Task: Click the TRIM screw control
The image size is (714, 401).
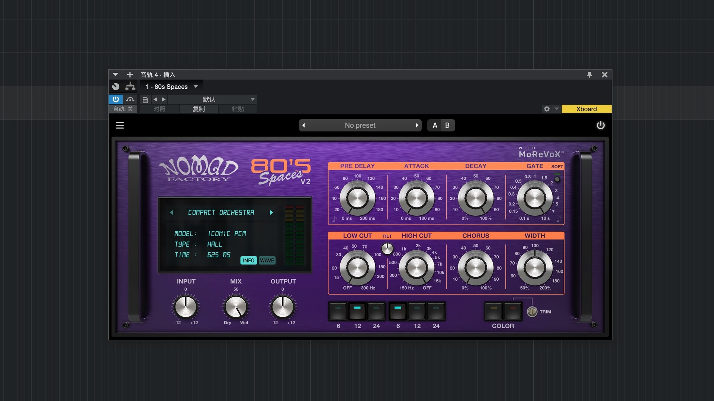Action: coord(532,312)
